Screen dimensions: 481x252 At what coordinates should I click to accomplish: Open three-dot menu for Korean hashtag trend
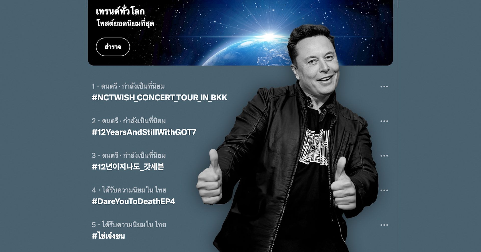coord(384,156)
